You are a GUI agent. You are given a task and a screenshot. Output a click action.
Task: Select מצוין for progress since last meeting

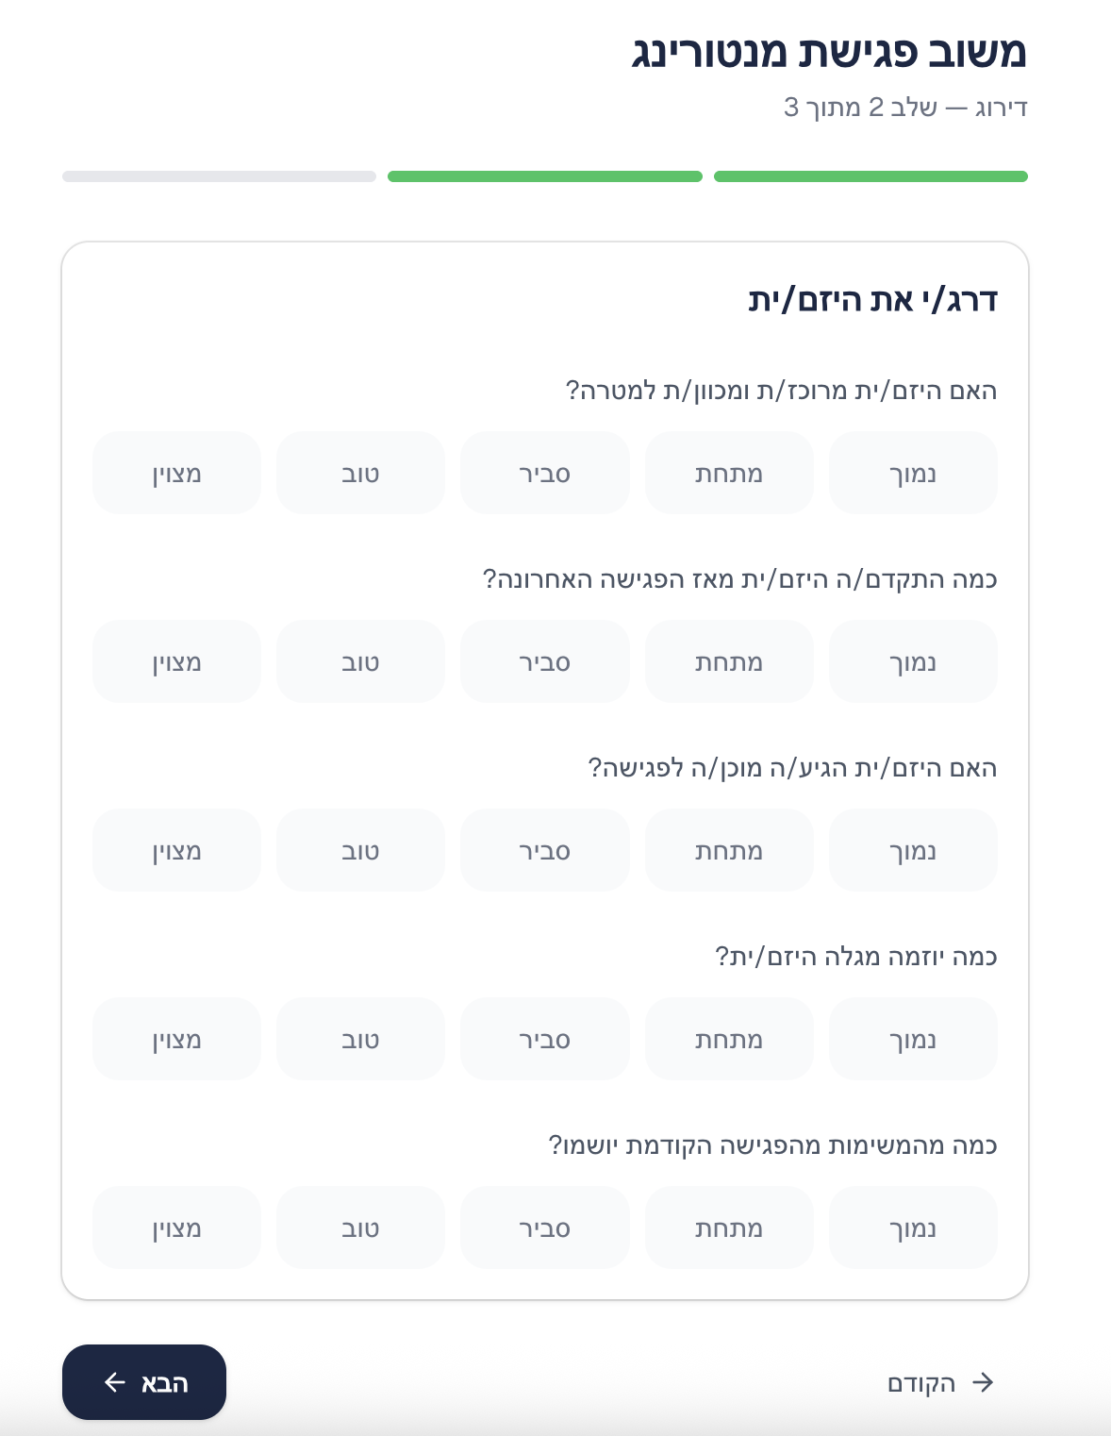[175, 661]
